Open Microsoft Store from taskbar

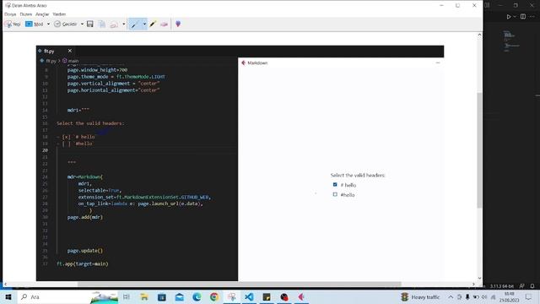[x=161, y=296]
